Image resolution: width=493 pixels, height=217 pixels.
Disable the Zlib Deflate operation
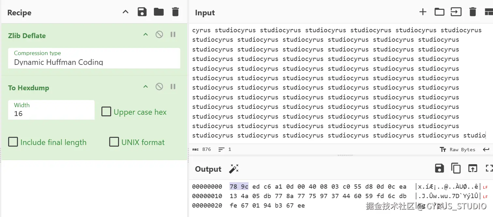pyautogui.click(x=159, y=34)
